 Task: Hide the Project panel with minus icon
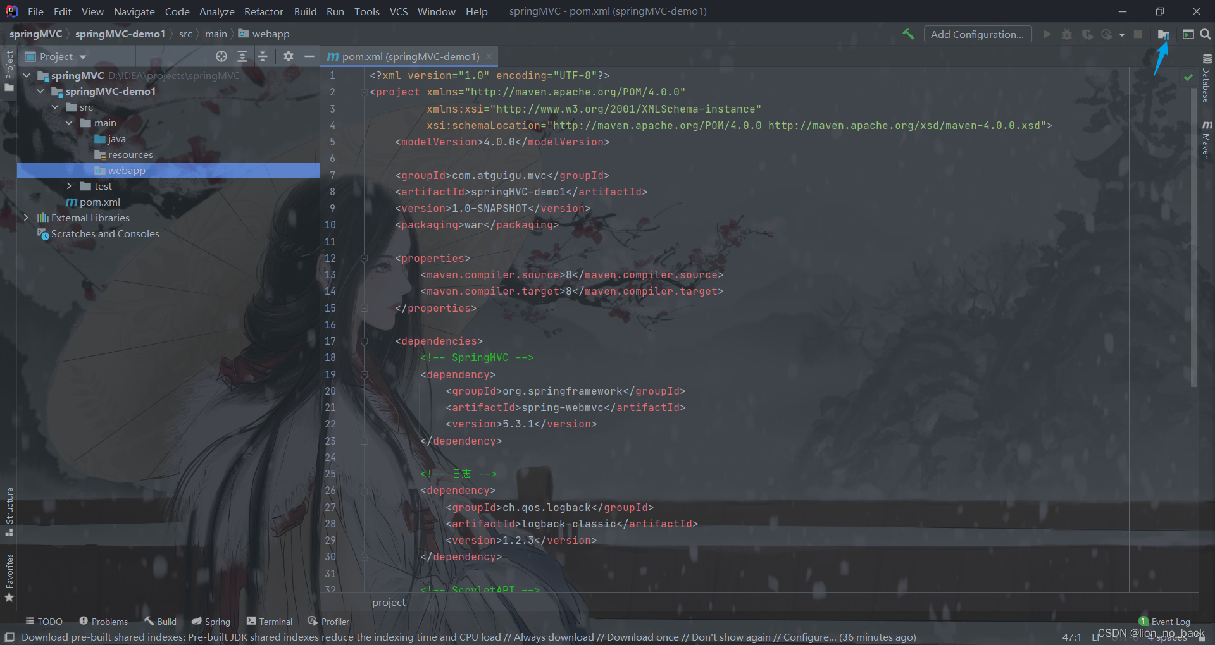309,56
